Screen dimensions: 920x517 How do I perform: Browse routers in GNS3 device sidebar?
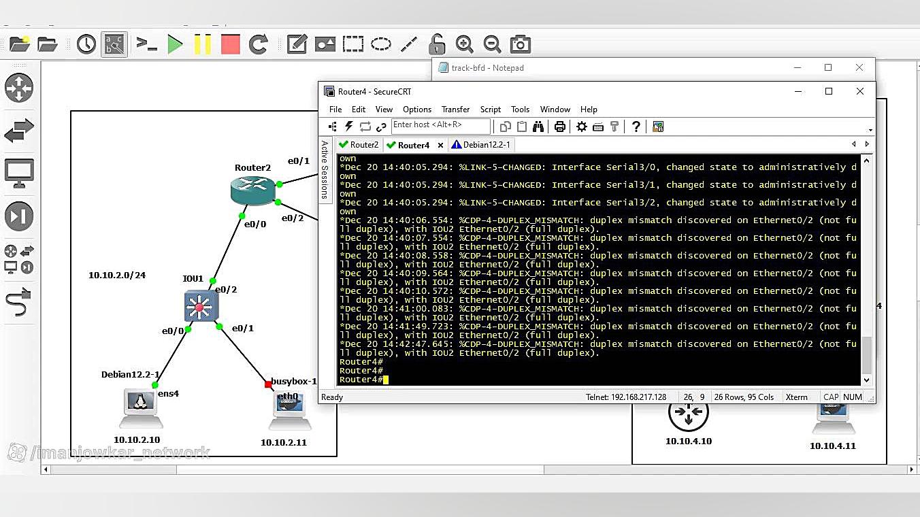[19, 88]
